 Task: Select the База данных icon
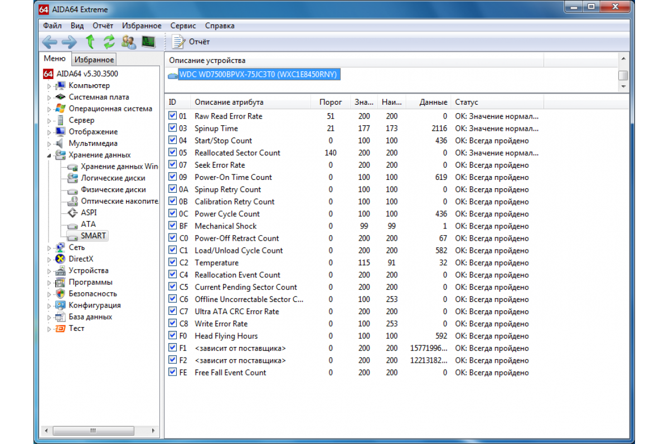pyautogui.click(x=60, y=316)
